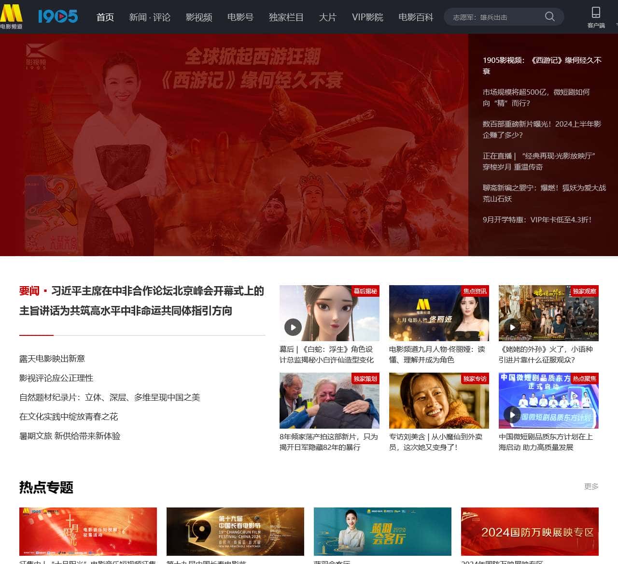Viewport: 618px width, 564px height.
Task: Open 自然题材纪录片 article link
Action: tap(110, 397)
